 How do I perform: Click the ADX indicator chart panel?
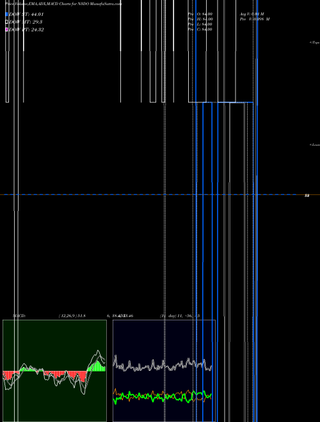click(164, 371)
